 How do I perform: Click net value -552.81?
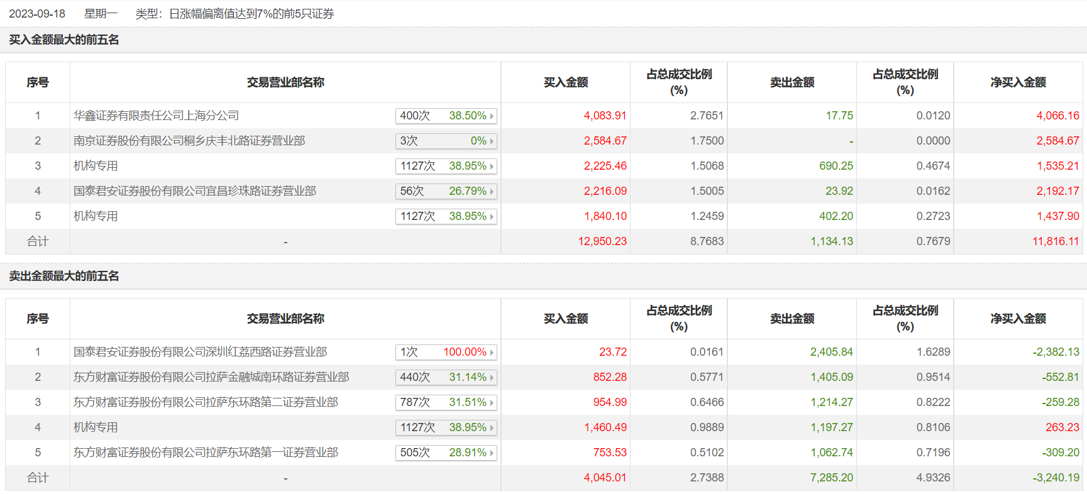pos(1061,377)
